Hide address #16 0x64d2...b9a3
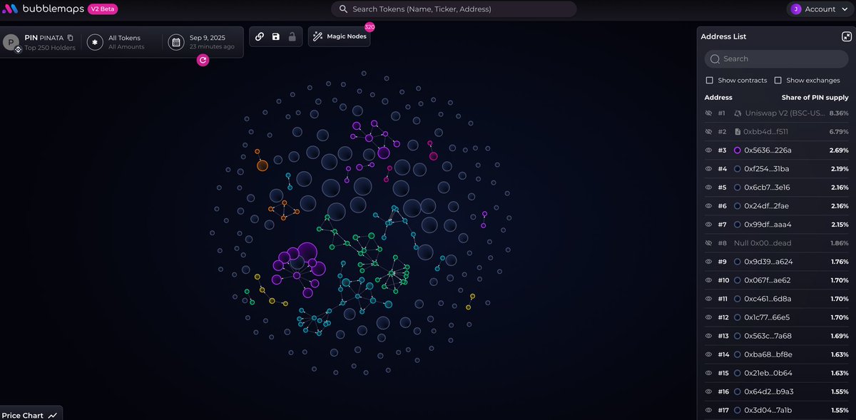856x420 pixels. coord(709,391)
